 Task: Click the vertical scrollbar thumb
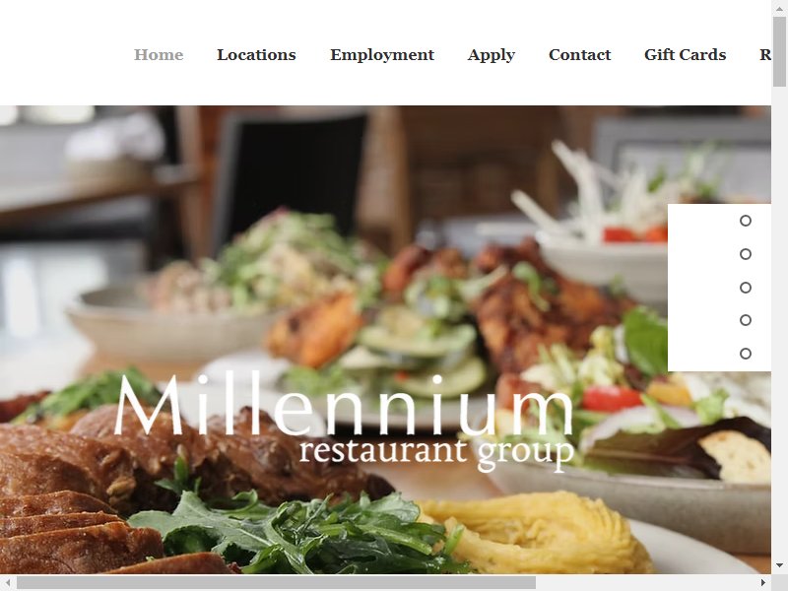click(x=779, y=51)
